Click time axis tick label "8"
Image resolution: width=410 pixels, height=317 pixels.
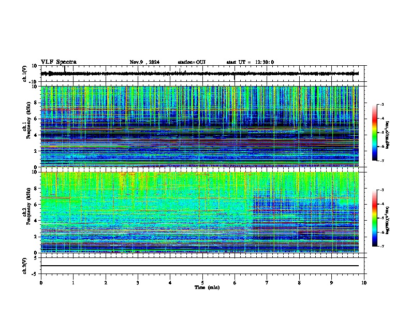point(299,283)
